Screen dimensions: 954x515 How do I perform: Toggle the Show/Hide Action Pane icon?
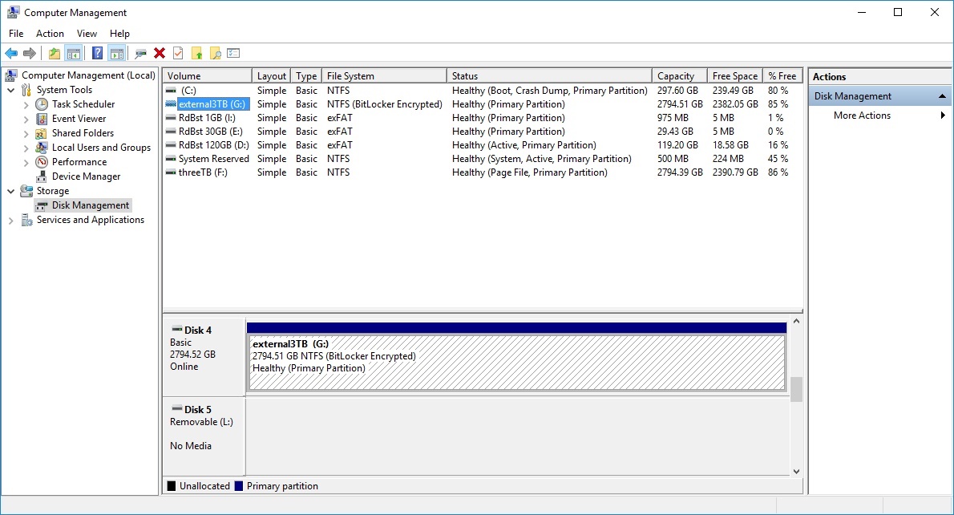point(116,53)
